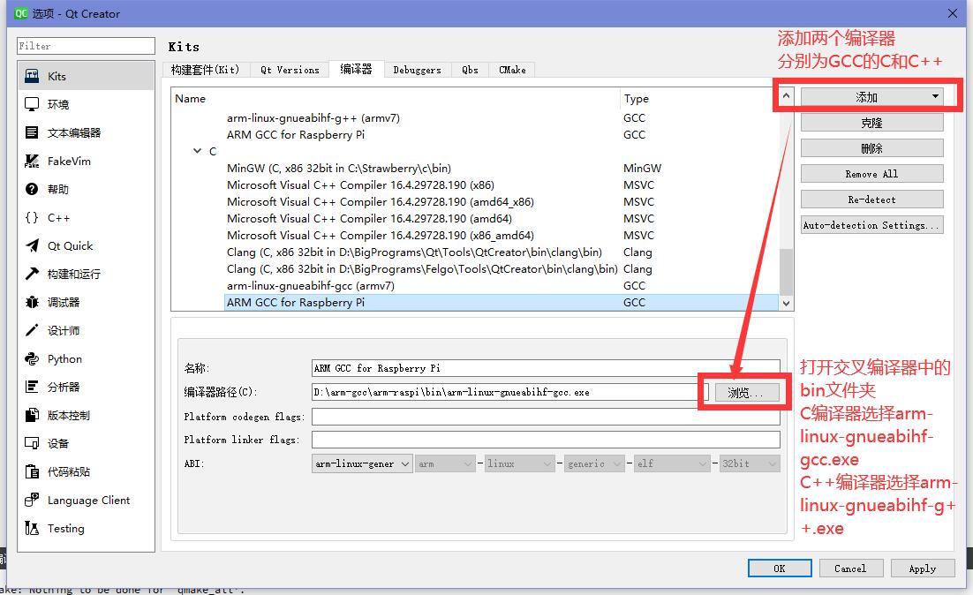973x595 pixels.
Task: Click the 删除 button
Action: [871, 148]
